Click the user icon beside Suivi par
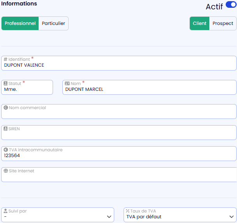 tap(5, 211)
